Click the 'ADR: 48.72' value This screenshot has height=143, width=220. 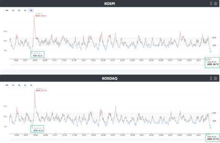(x=213, y=64)
